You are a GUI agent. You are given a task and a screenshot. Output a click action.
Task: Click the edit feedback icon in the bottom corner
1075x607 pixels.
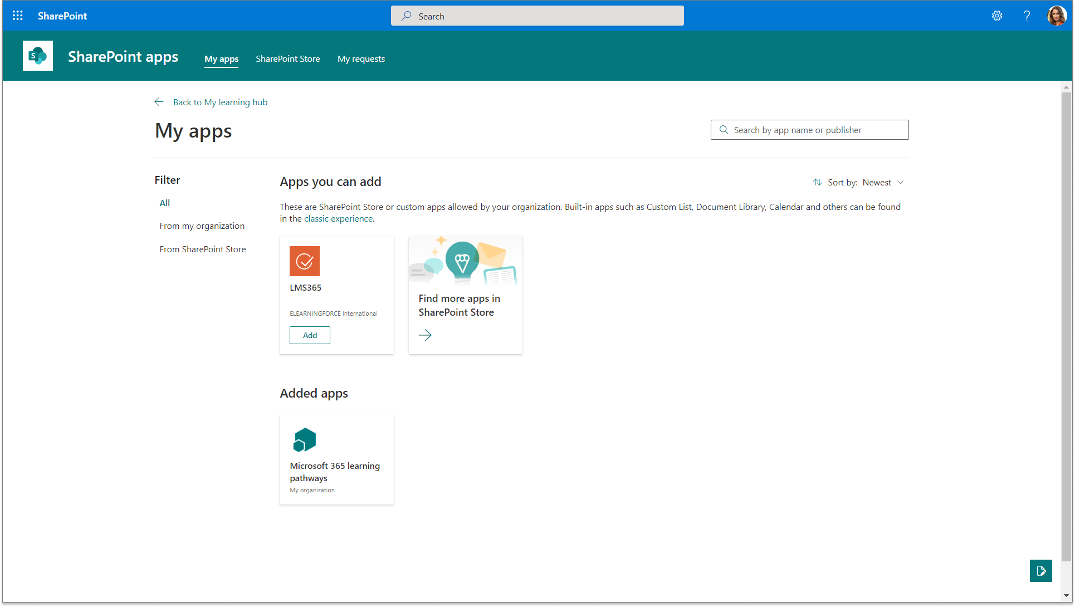point(1040,571)
